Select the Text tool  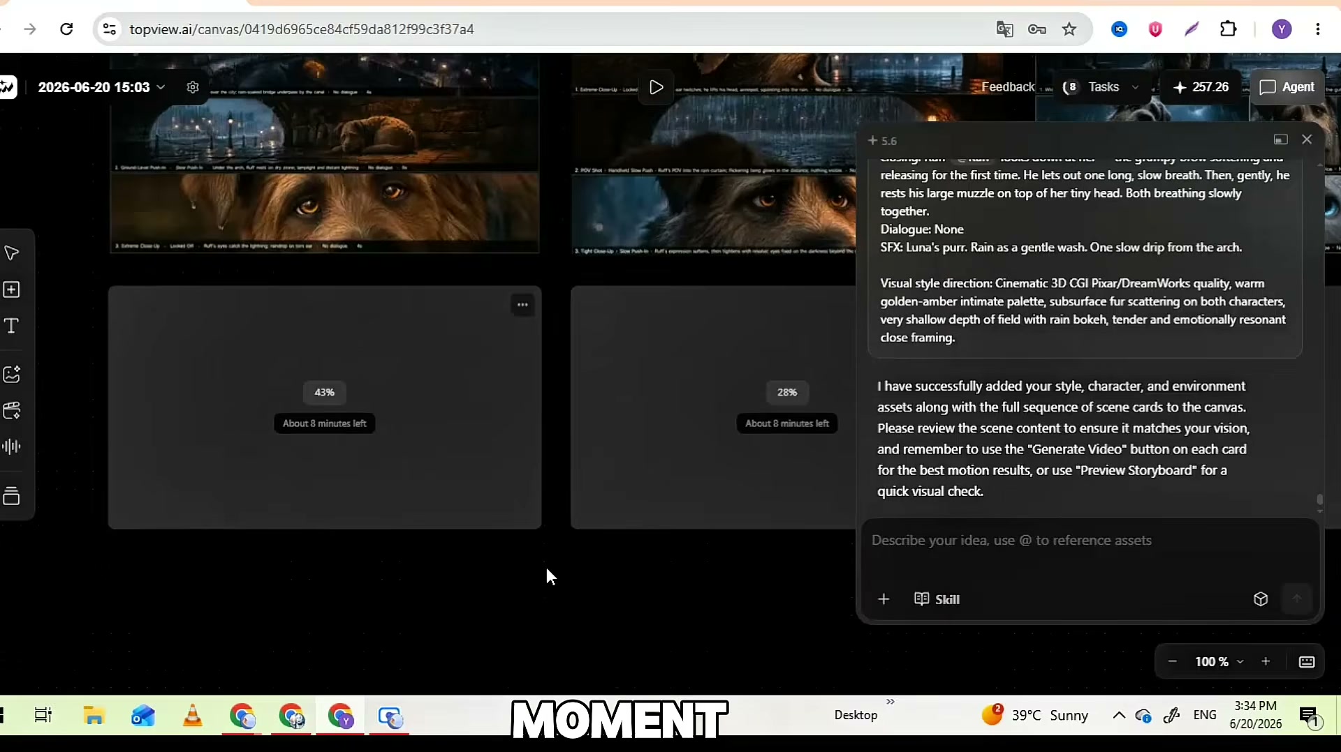[12, 326]
